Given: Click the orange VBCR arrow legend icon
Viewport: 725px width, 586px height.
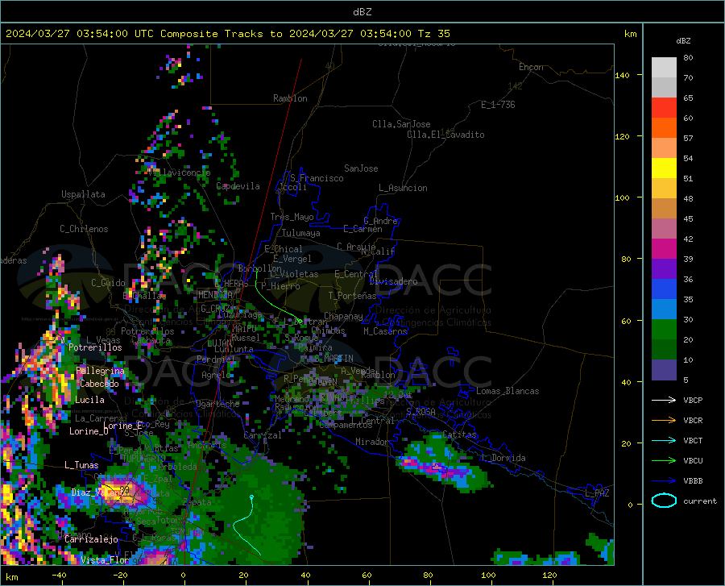Looking at the screenshot, I should [x=664, y=421].
